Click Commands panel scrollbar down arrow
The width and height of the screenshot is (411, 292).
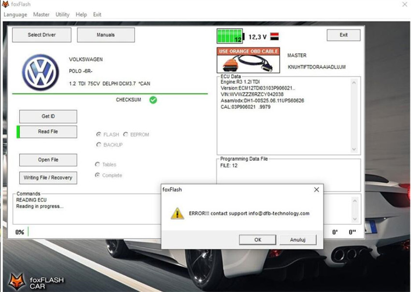coord(354,219)
